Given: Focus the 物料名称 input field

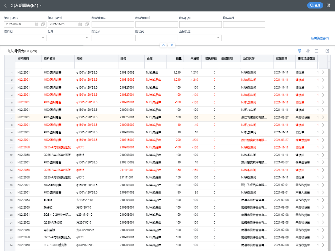Looking at the screenshot, I should (201, 24).
